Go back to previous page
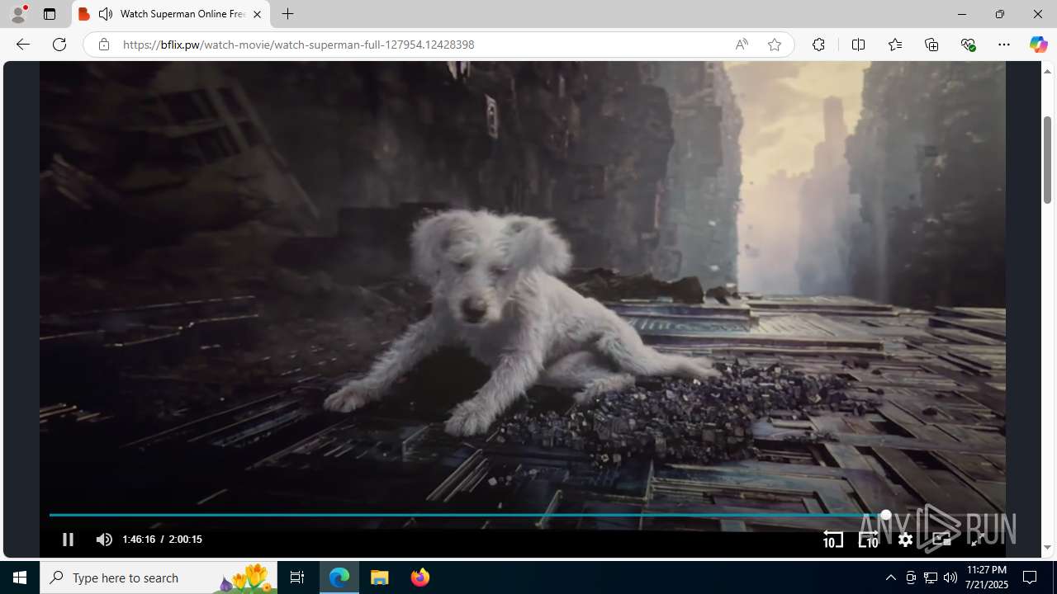1057x594 pixels. pos(23,45)
